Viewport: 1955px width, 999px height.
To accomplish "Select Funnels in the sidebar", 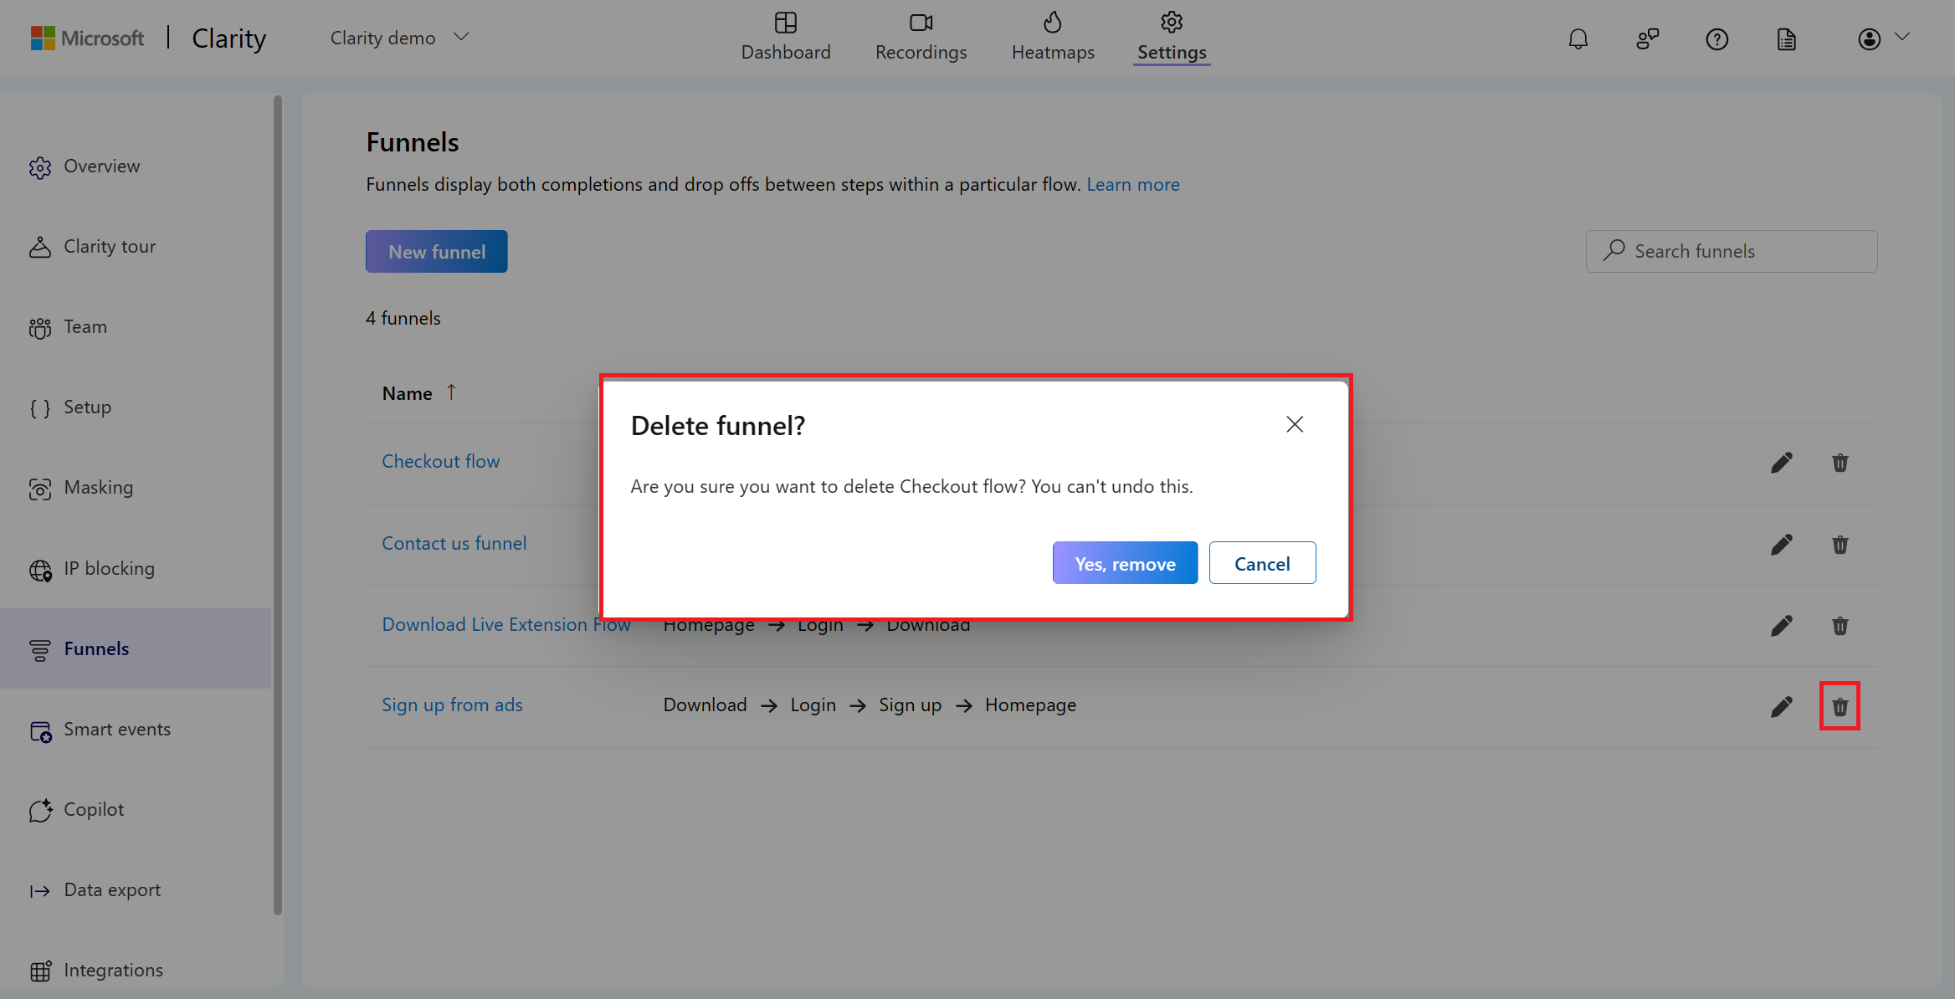I will click(95, 648).
